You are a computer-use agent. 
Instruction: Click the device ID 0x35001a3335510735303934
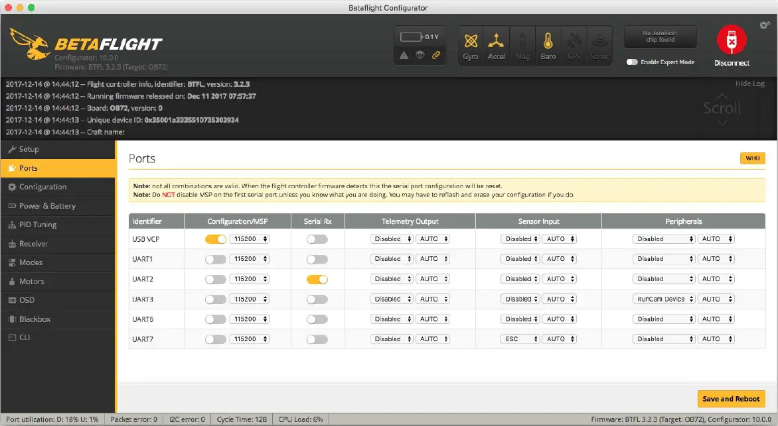[x=192, y=120]
